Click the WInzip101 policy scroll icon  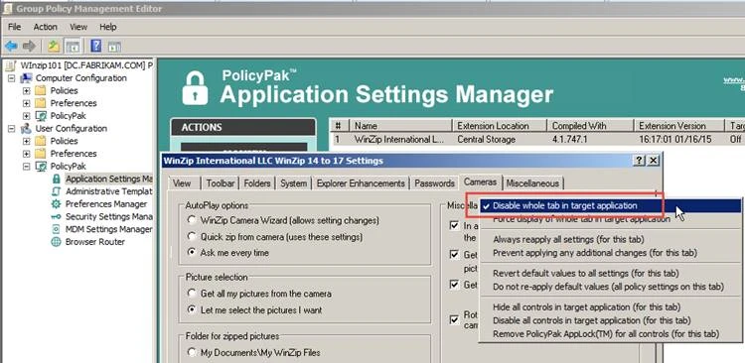coord(11,65)
